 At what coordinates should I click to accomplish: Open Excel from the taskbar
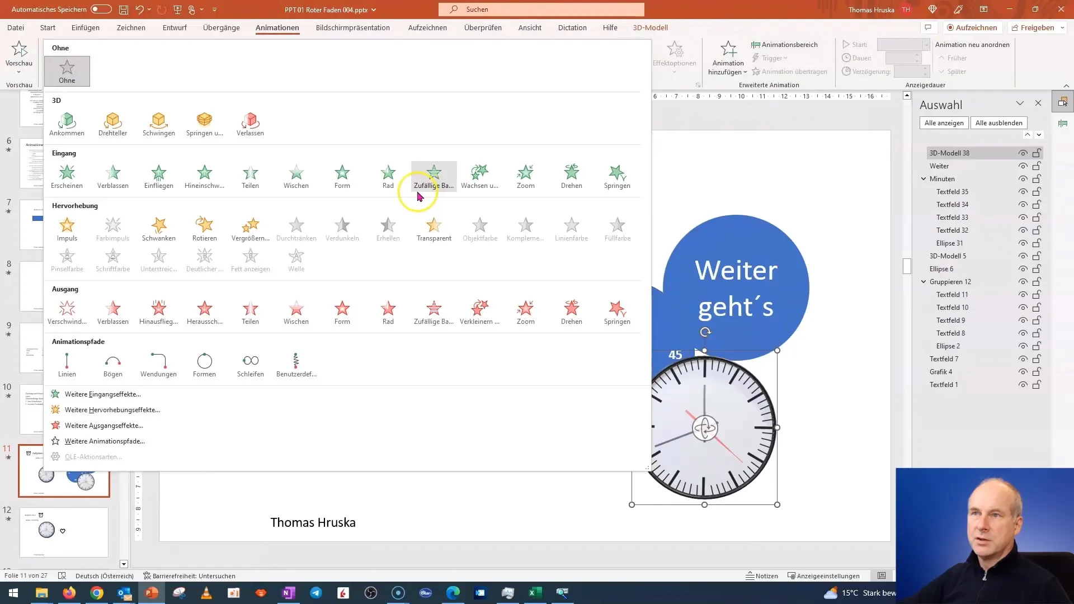pyautogui.click(x=535, y=593)
